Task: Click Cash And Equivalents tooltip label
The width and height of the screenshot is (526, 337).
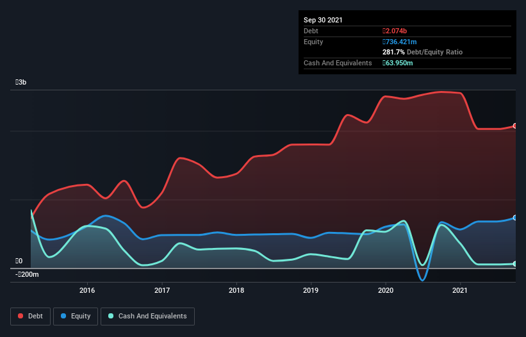Action: (338, 63)
